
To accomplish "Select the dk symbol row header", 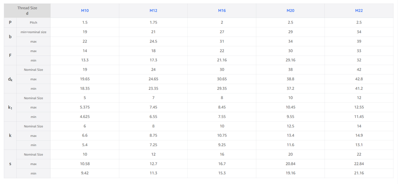I will 10,79.
